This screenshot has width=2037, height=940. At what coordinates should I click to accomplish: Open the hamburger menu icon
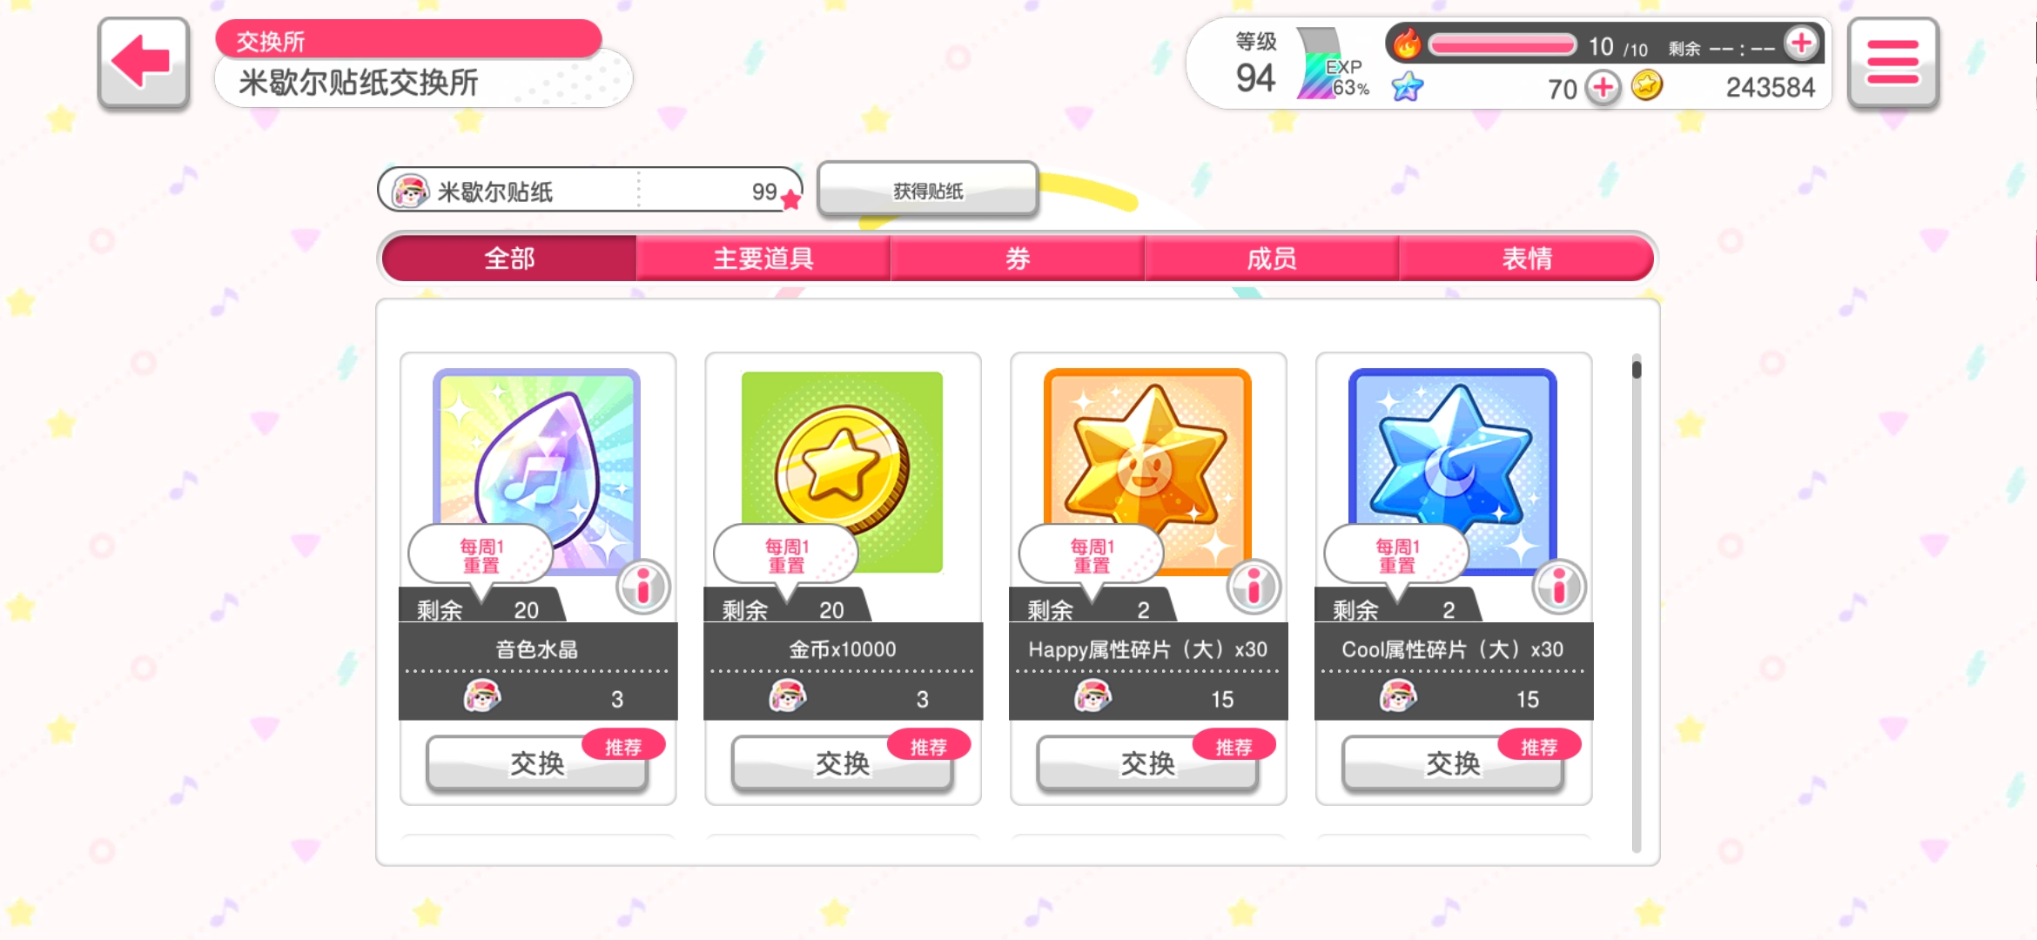(x=1892, y=64)
